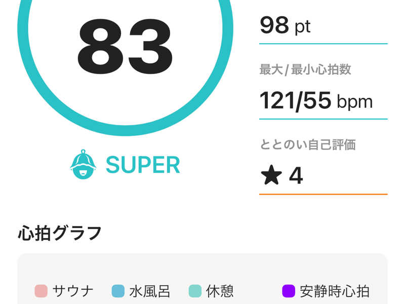Tap the 最大/最小心拍数 label

(305, 70)
